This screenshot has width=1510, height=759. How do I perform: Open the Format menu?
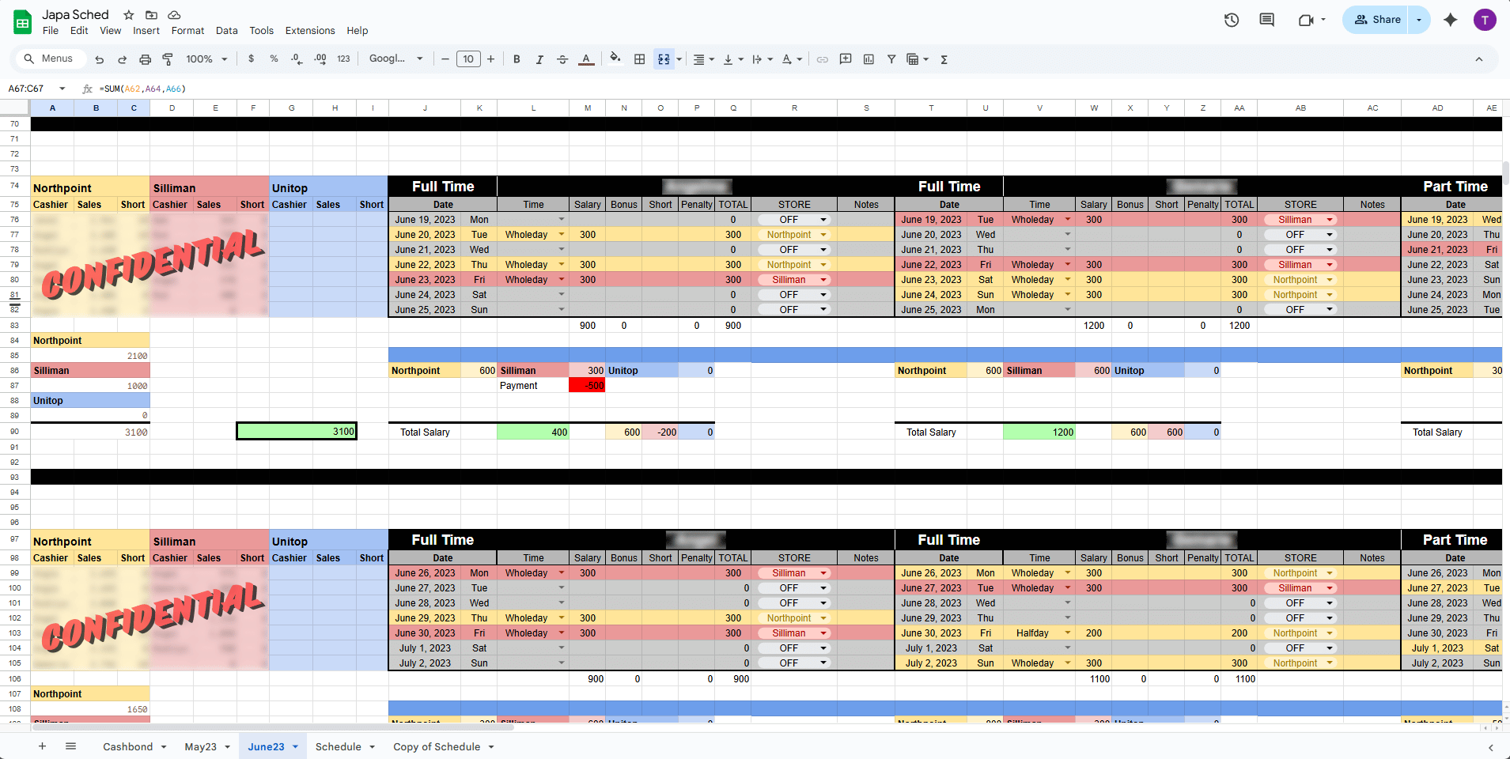click(187, 31)
